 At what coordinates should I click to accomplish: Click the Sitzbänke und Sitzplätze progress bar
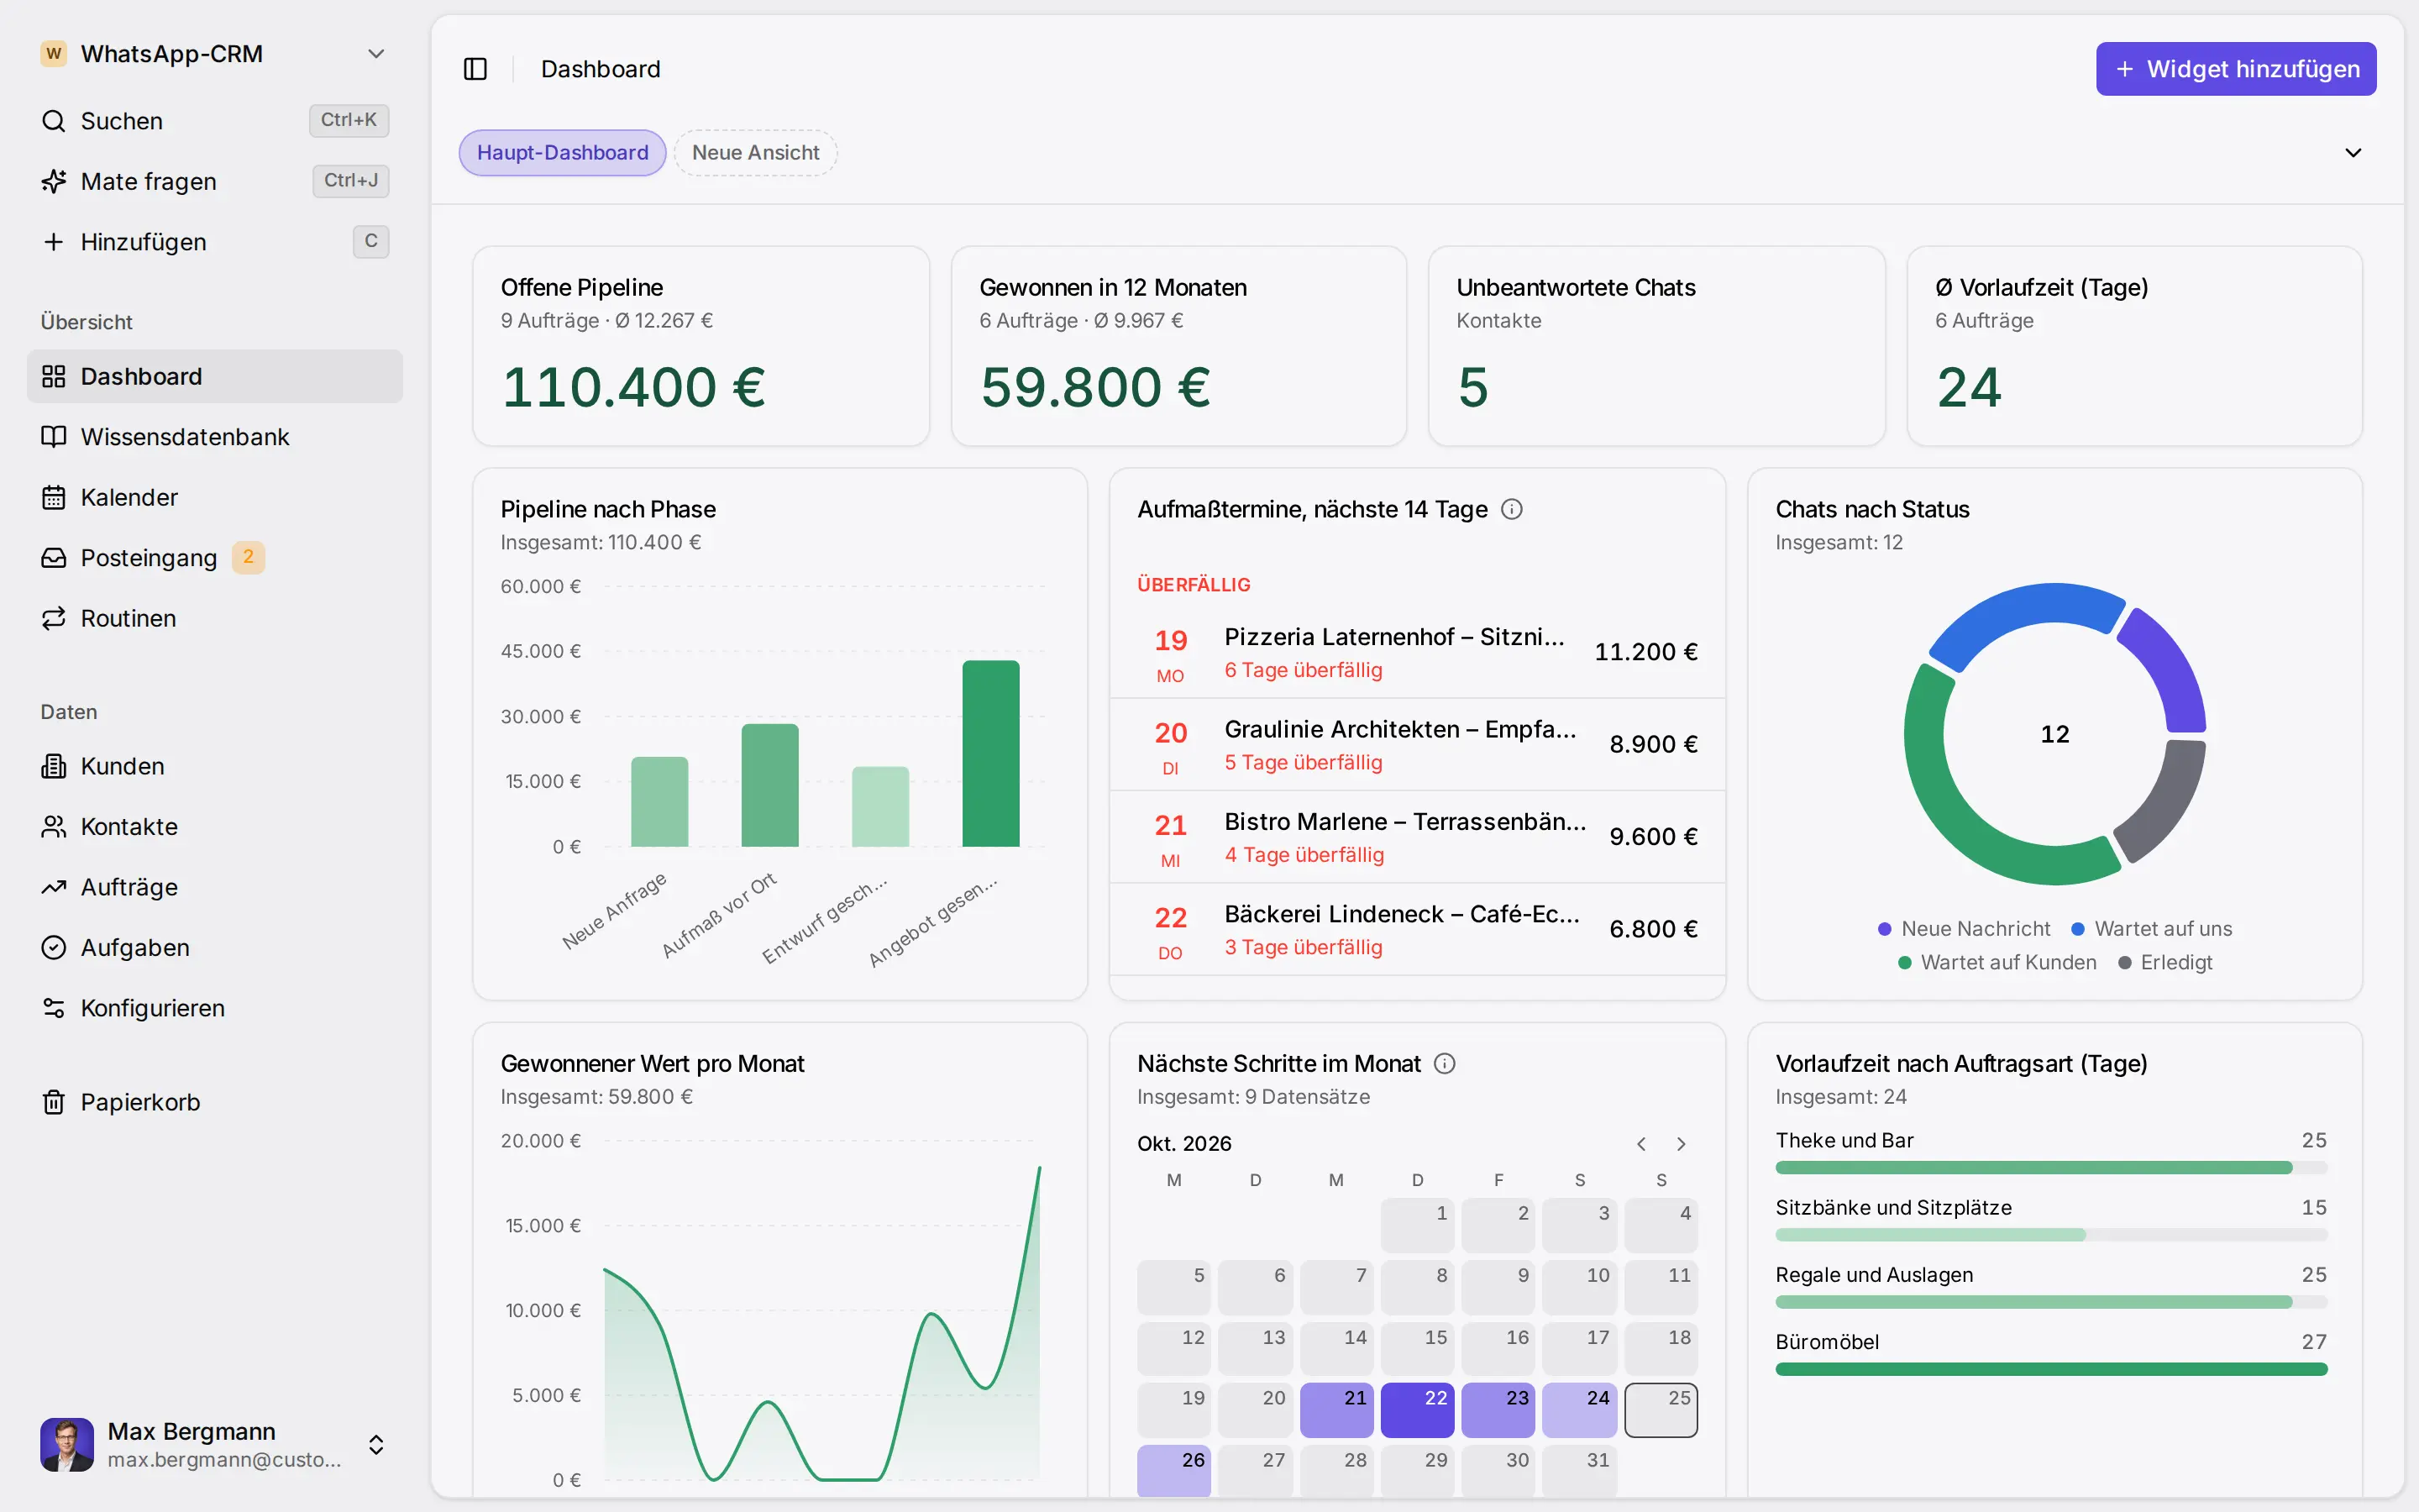(x=2051, y=1235)
